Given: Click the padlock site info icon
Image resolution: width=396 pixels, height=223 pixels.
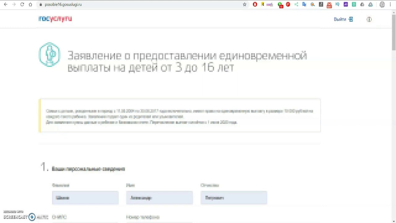Looking at the screenshot, I should (x=41, y=4).
